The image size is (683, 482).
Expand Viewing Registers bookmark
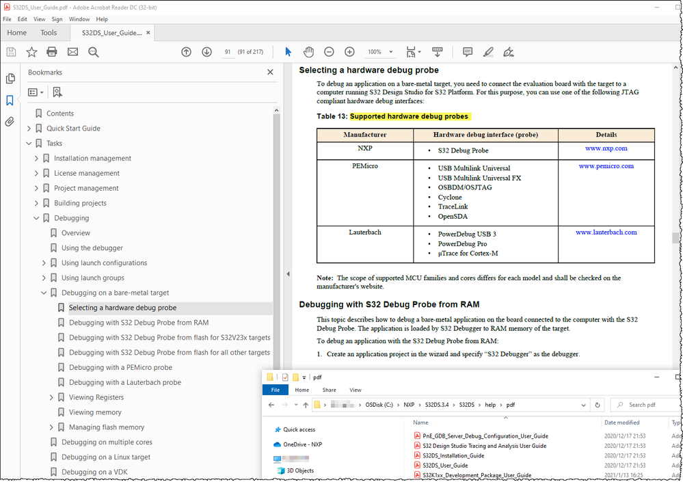coord(51,397)
